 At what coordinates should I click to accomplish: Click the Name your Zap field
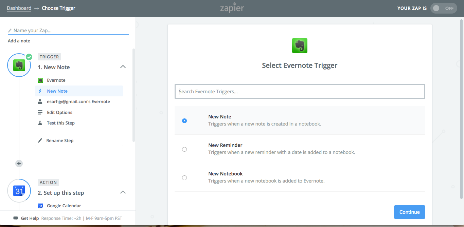tap(68, 31)
